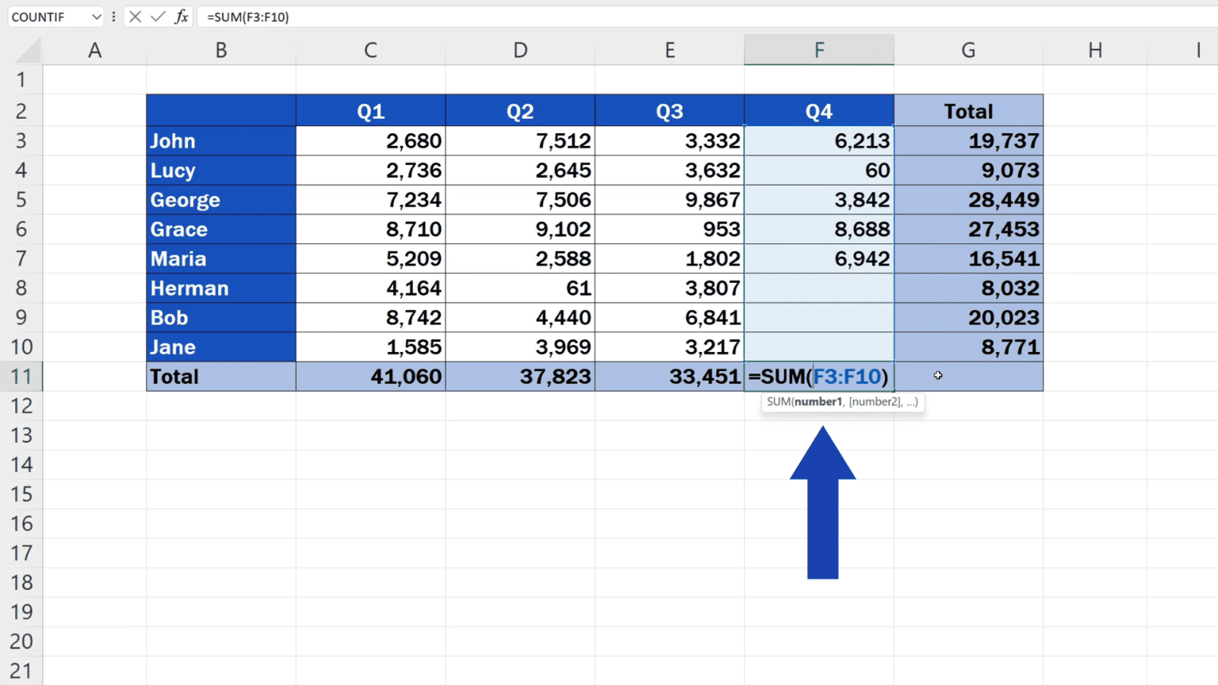The width and height of the screenshot is (1218, 685).
Task: Click the Cancel (X) formula entry icon
Action: [136, 17]
